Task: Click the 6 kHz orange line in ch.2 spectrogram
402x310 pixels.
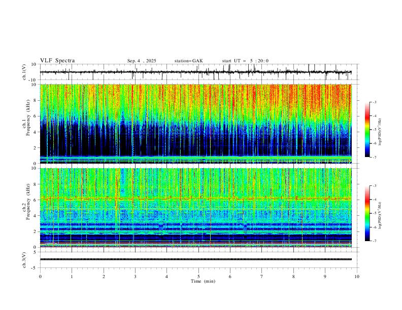Action: (195, 198)
